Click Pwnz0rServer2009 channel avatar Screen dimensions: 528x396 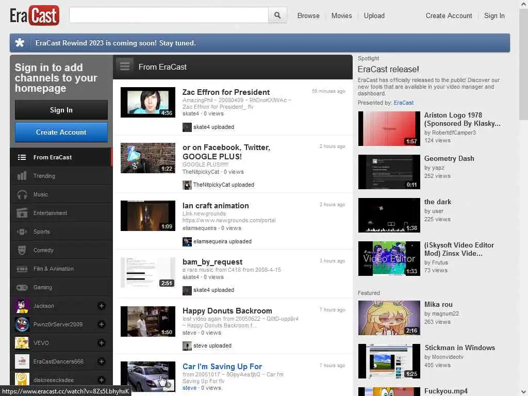[x=22, y=324]
